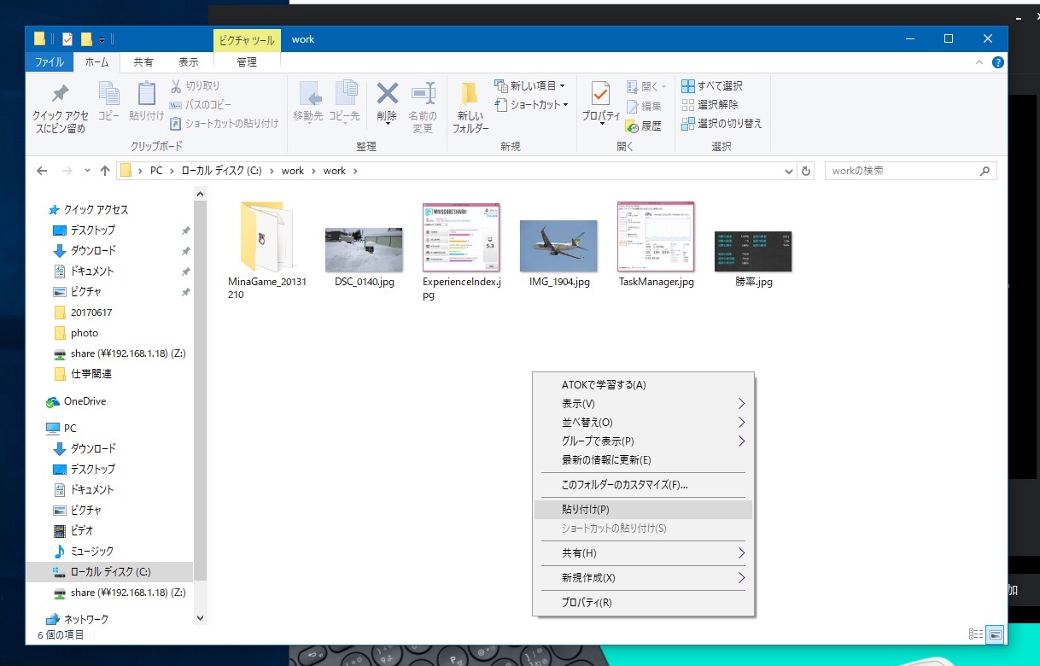Choose 最新の情報に更新(E) in context menu
Image resolution: width=1040 pixels, height=666 pixels.
click(643, 460)
